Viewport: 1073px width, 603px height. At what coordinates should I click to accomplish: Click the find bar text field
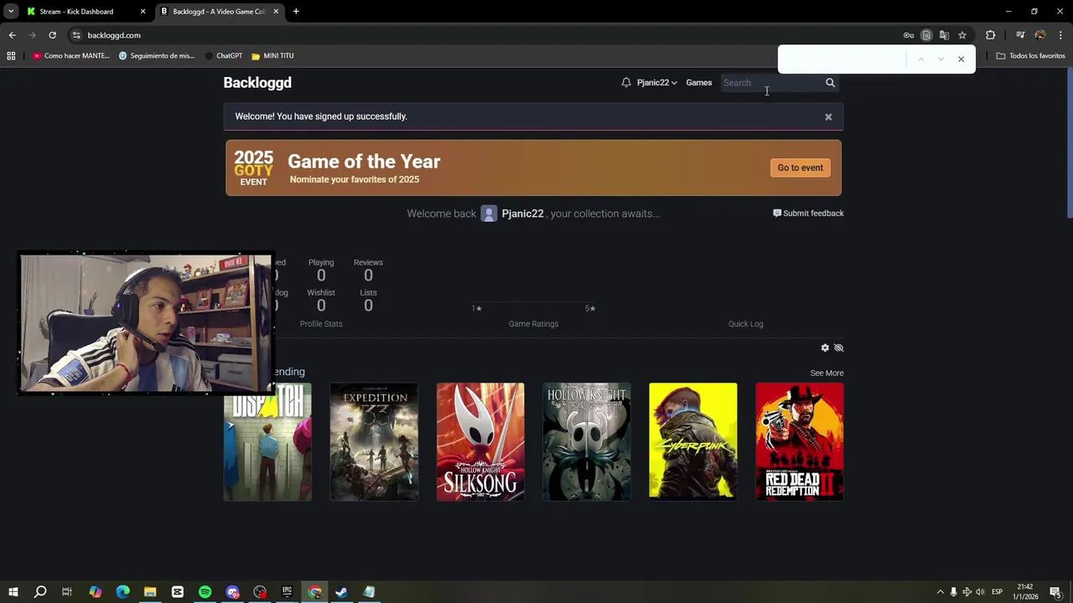[x=843, y=59]
